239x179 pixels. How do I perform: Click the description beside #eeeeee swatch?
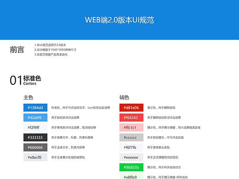163,157
